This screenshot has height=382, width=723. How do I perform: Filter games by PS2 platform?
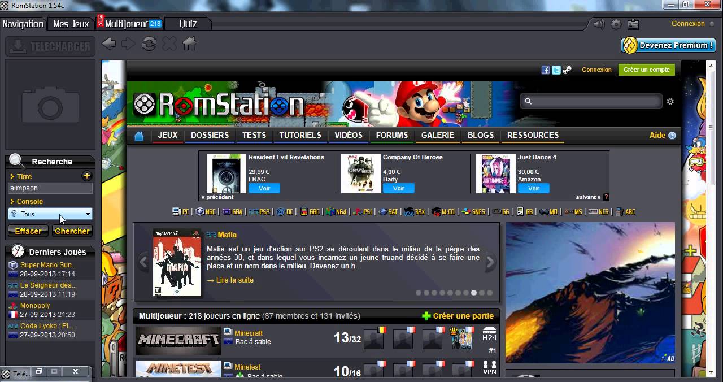coord(259,212)
